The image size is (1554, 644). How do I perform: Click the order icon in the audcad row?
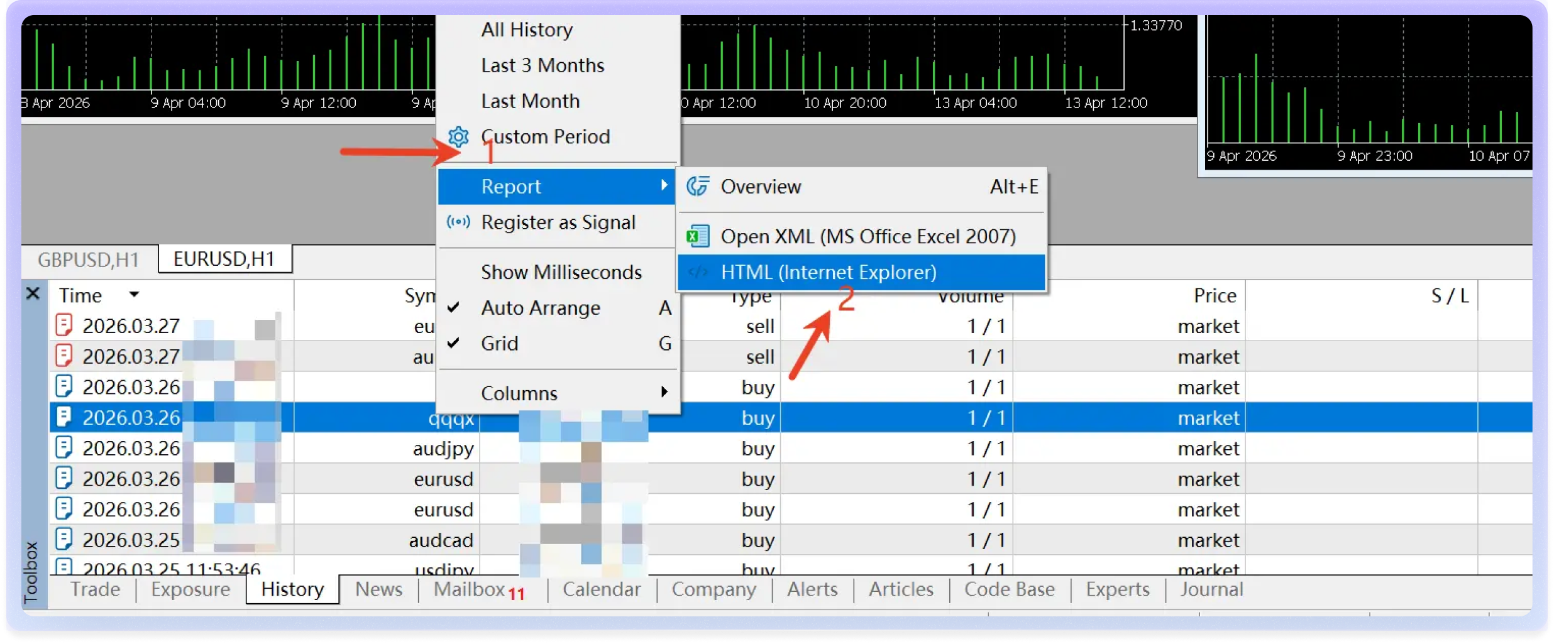pos(64,539)
